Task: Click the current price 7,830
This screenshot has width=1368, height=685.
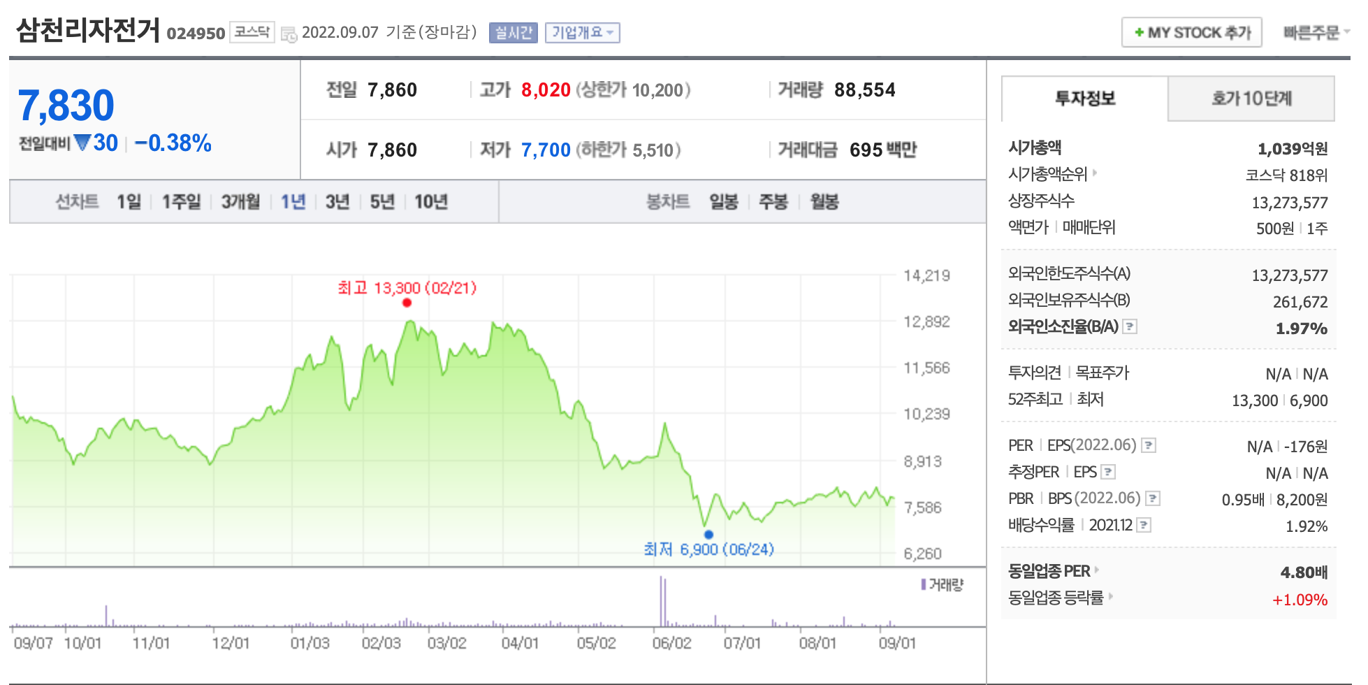Action: 66,106
